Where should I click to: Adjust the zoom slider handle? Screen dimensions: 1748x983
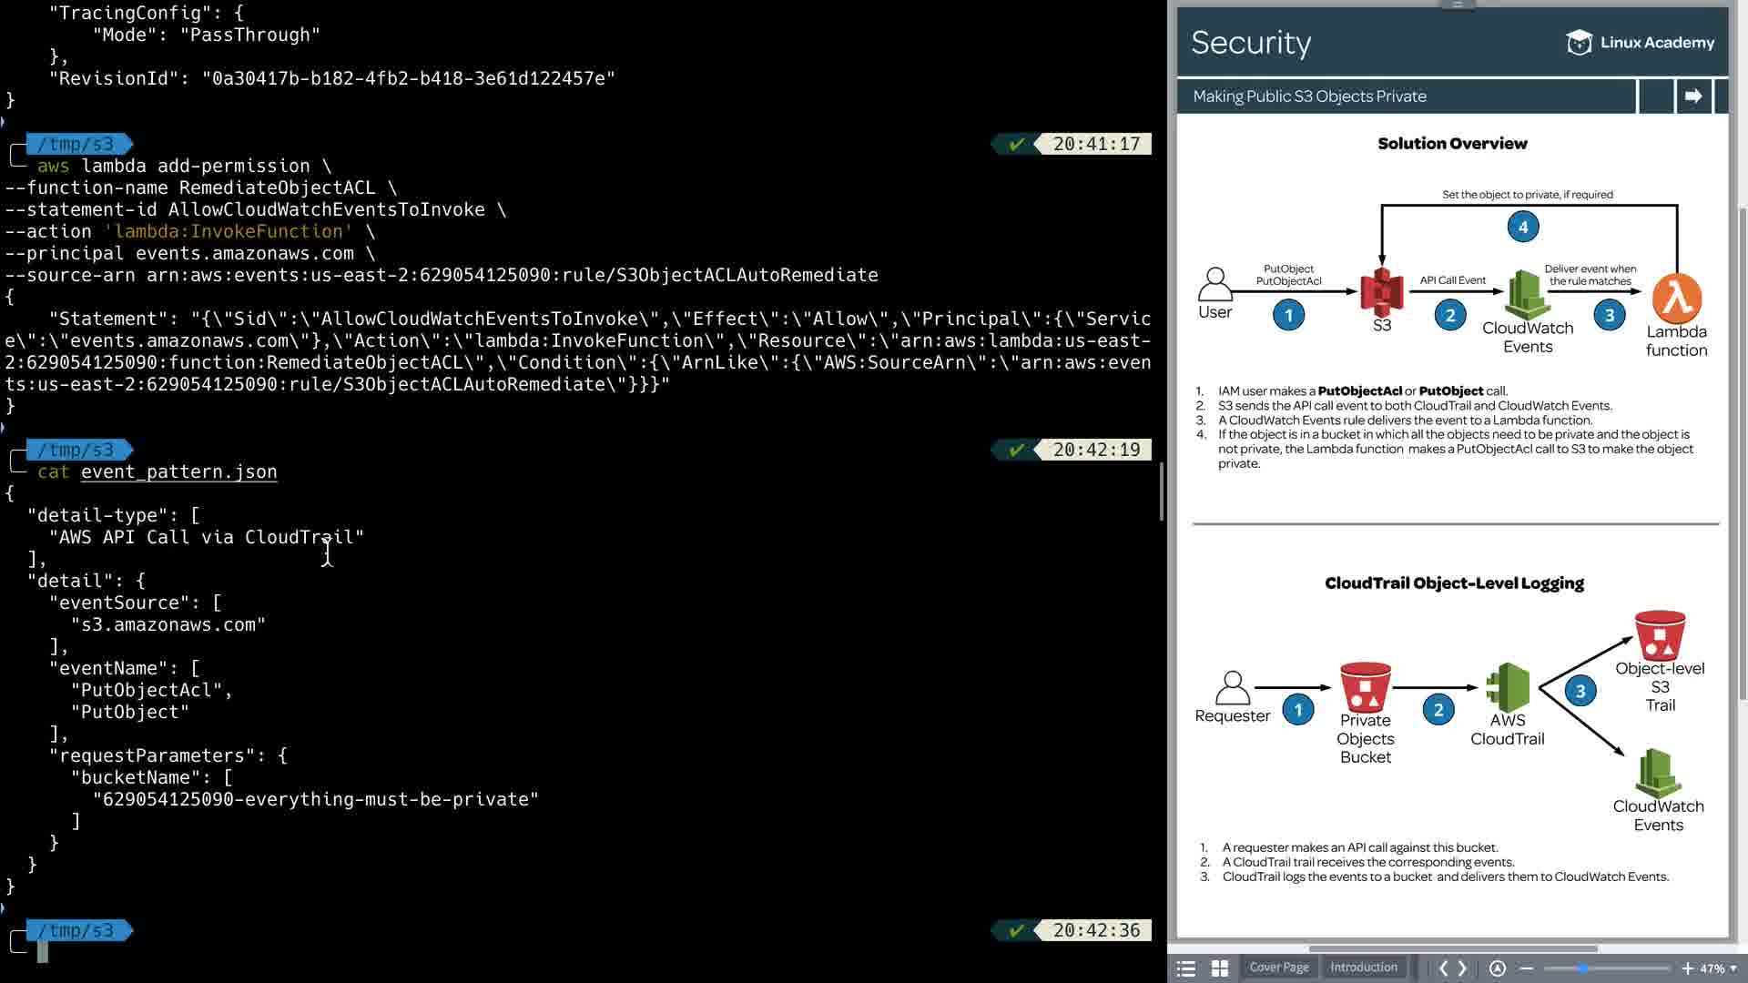tap(1582, 968)
